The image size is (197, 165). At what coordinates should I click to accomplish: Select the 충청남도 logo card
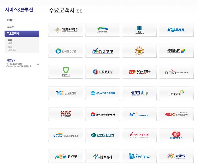(176, 156)
